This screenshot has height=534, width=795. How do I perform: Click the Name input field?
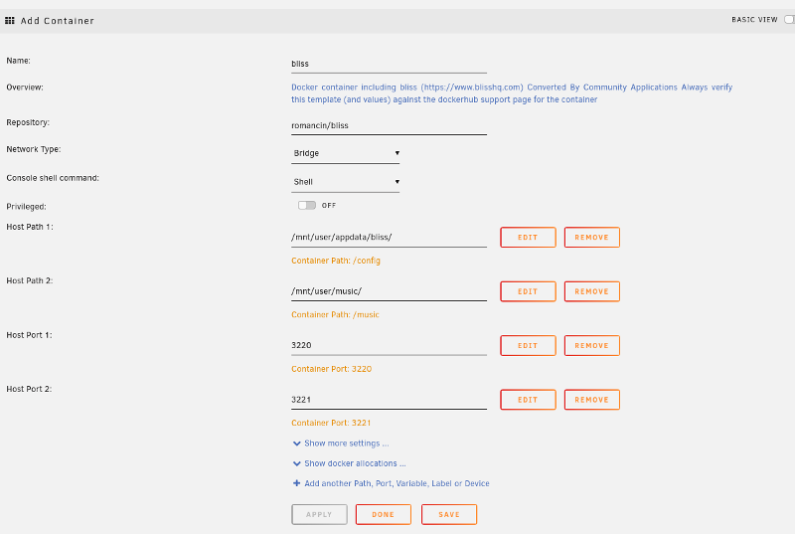pyautogui.click(x=389, y=64)
